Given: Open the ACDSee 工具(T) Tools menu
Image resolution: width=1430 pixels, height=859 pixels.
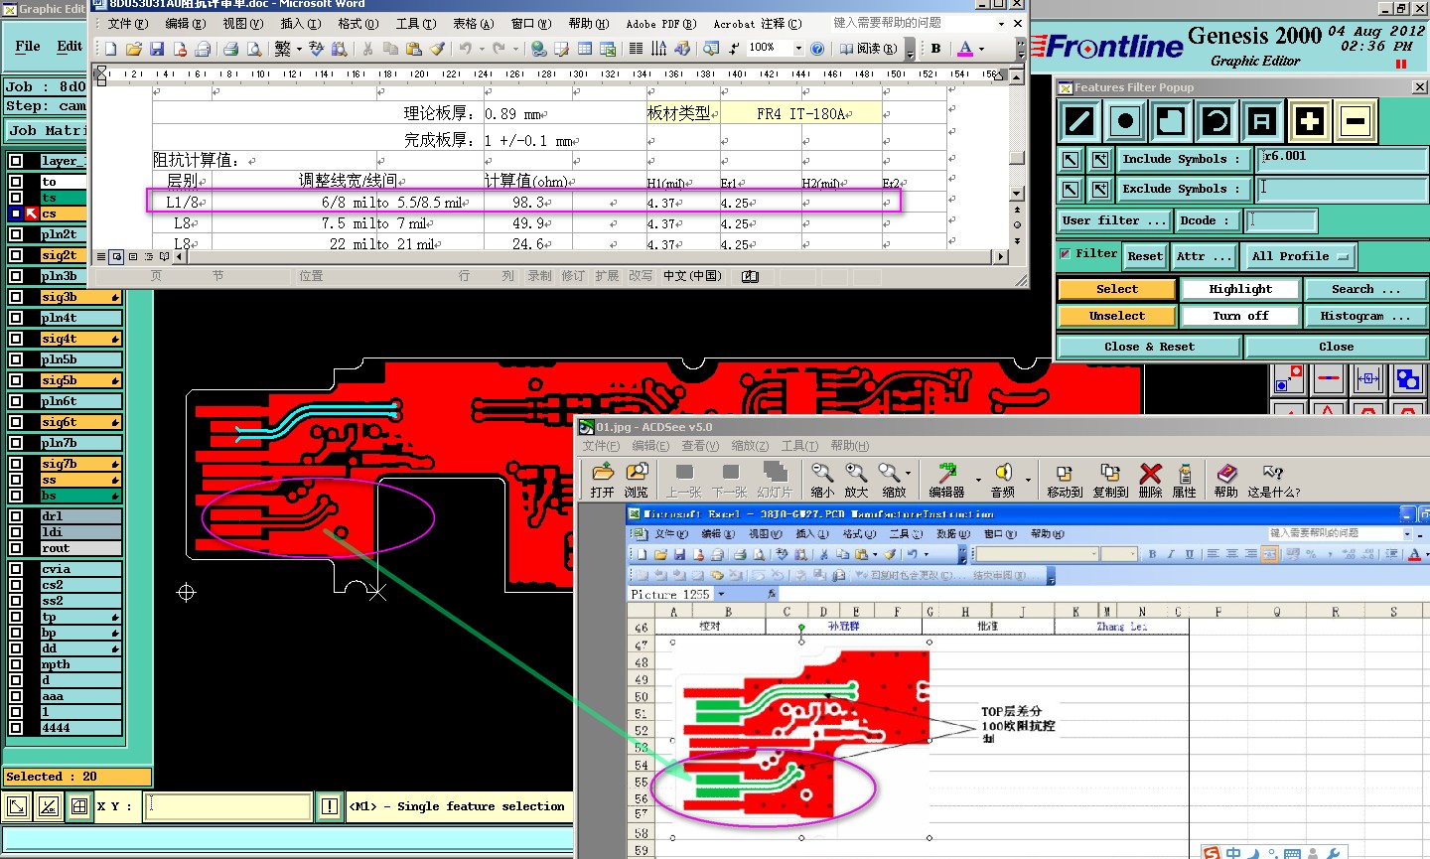Looking at the screenshot, I should coord(799,446).
